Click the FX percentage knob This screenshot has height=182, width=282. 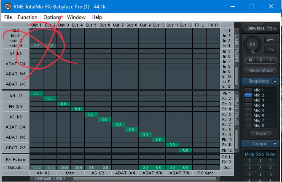coord(252,45)
